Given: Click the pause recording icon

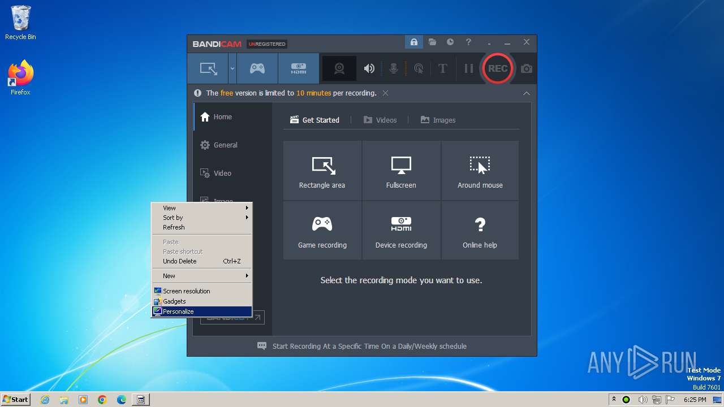Looking at the screenshot, I should (468, 68).
